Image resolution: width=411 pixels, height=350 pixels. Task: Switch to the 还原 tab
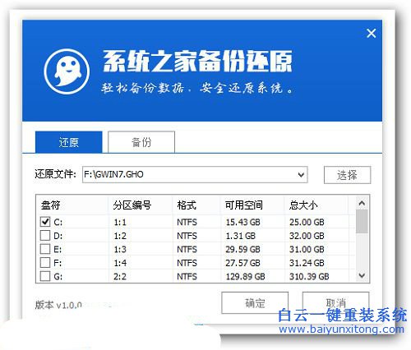pyautogui.click(x=69, y=142)
